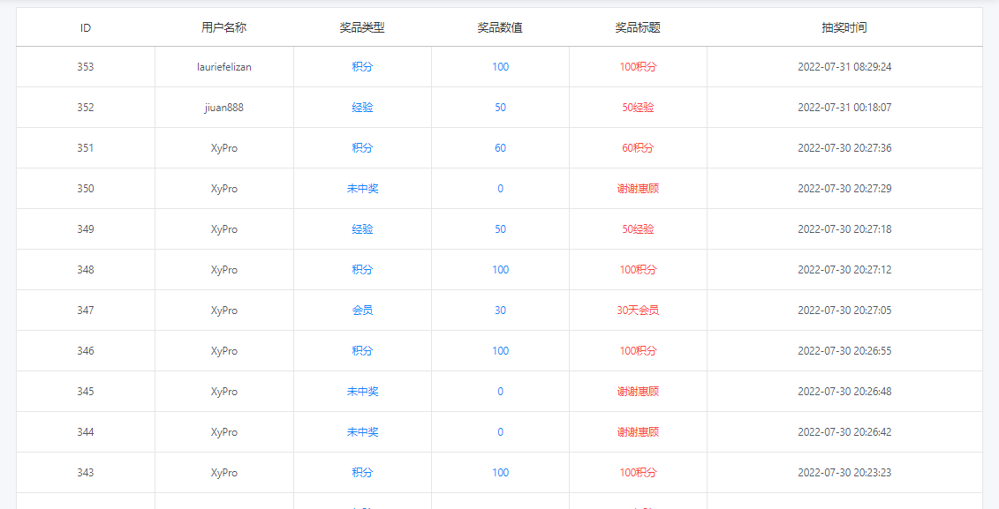Click the ID column header

pyautogui.click(x=86, y=26)
